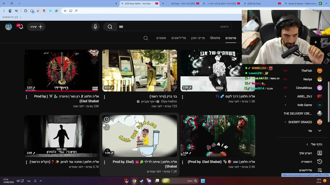Play the 2:09 silhouette video thumbnail
Viewport: 330px width, 185px height.
[x=62, y=136]
